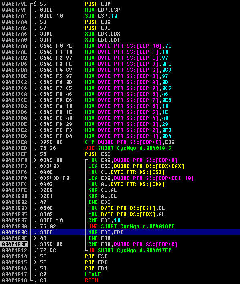Click MOV BYTE PTR SS:[EBP-10],7E
Image resolution: width=240 pixels, height=284 pixels.
point(128,46)
